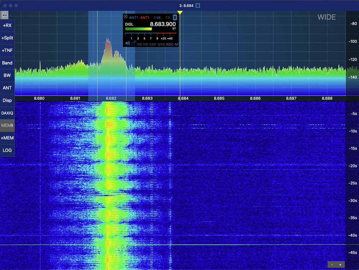Click the green S-meter level bar
Screen dimensions: 359x270
click(139, 29)
